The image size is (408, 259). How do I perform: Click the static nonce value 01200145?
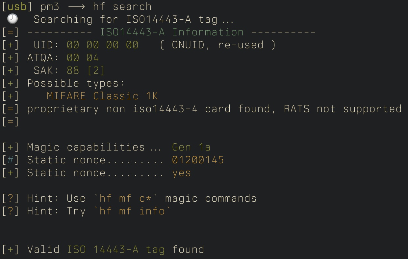click(198, 160)
